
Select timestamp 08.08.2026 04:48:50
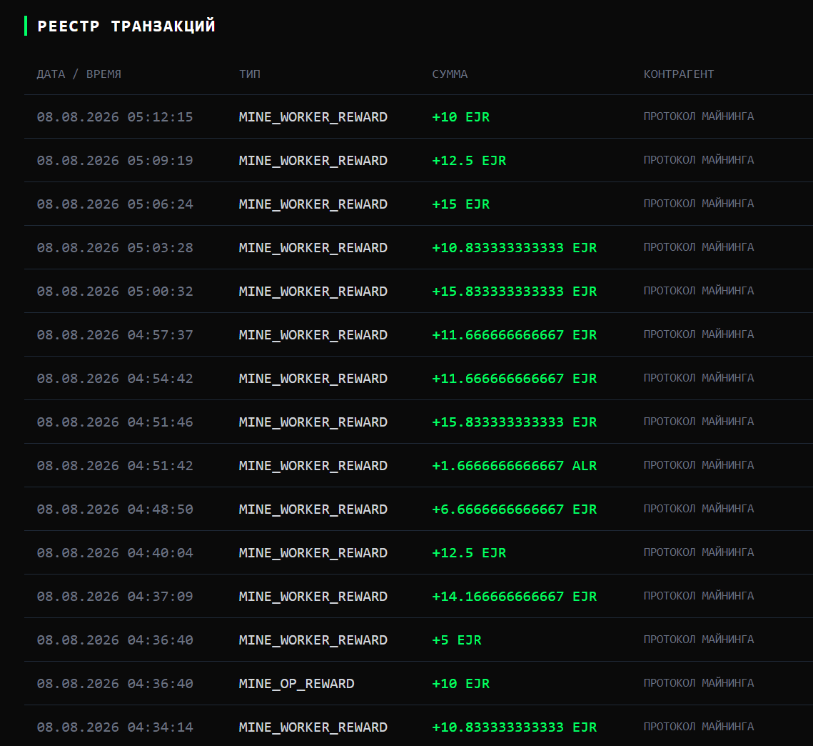click(x=115, y=509)
